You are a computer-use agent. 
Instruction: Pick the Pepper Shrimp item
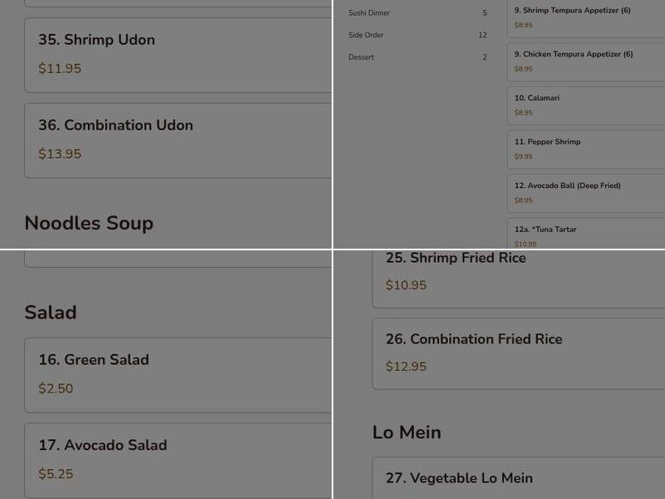(x=547, y=142)
